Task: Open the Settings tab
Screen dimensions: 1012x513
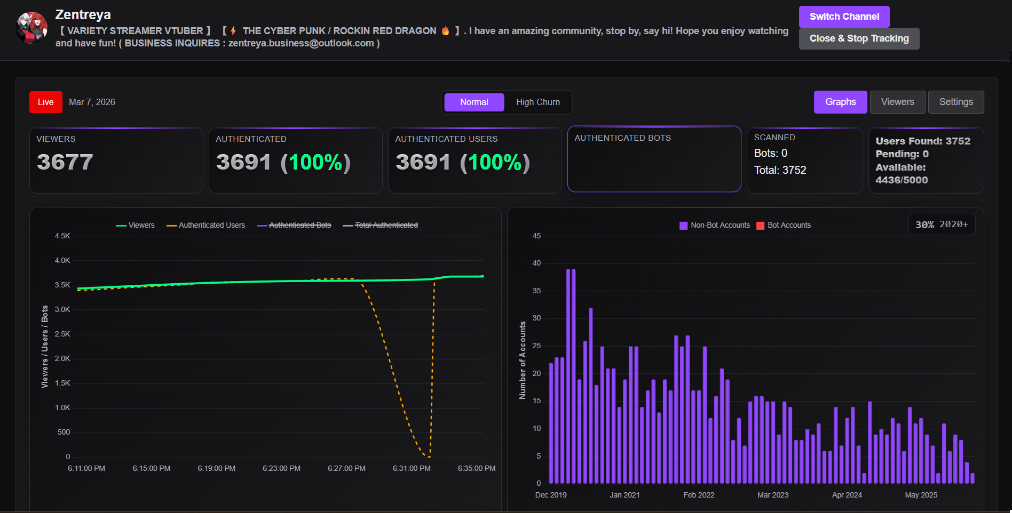Action: pyautogui.click(x=956, y=102)
